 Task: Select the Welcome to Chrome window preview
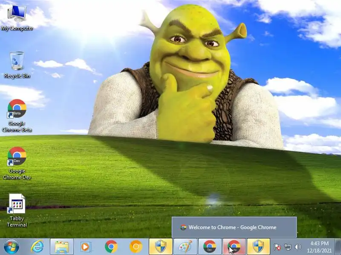pos(234,227)
